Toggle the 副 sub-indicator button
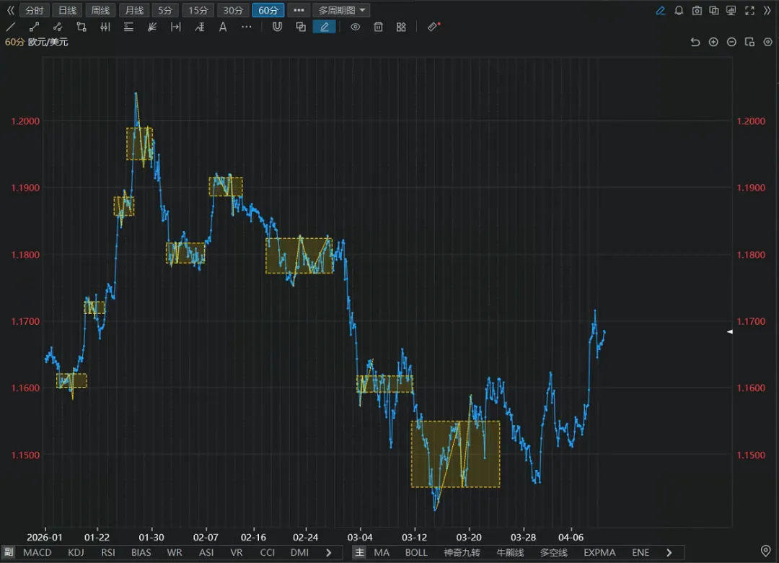 (x=9, y=552)
